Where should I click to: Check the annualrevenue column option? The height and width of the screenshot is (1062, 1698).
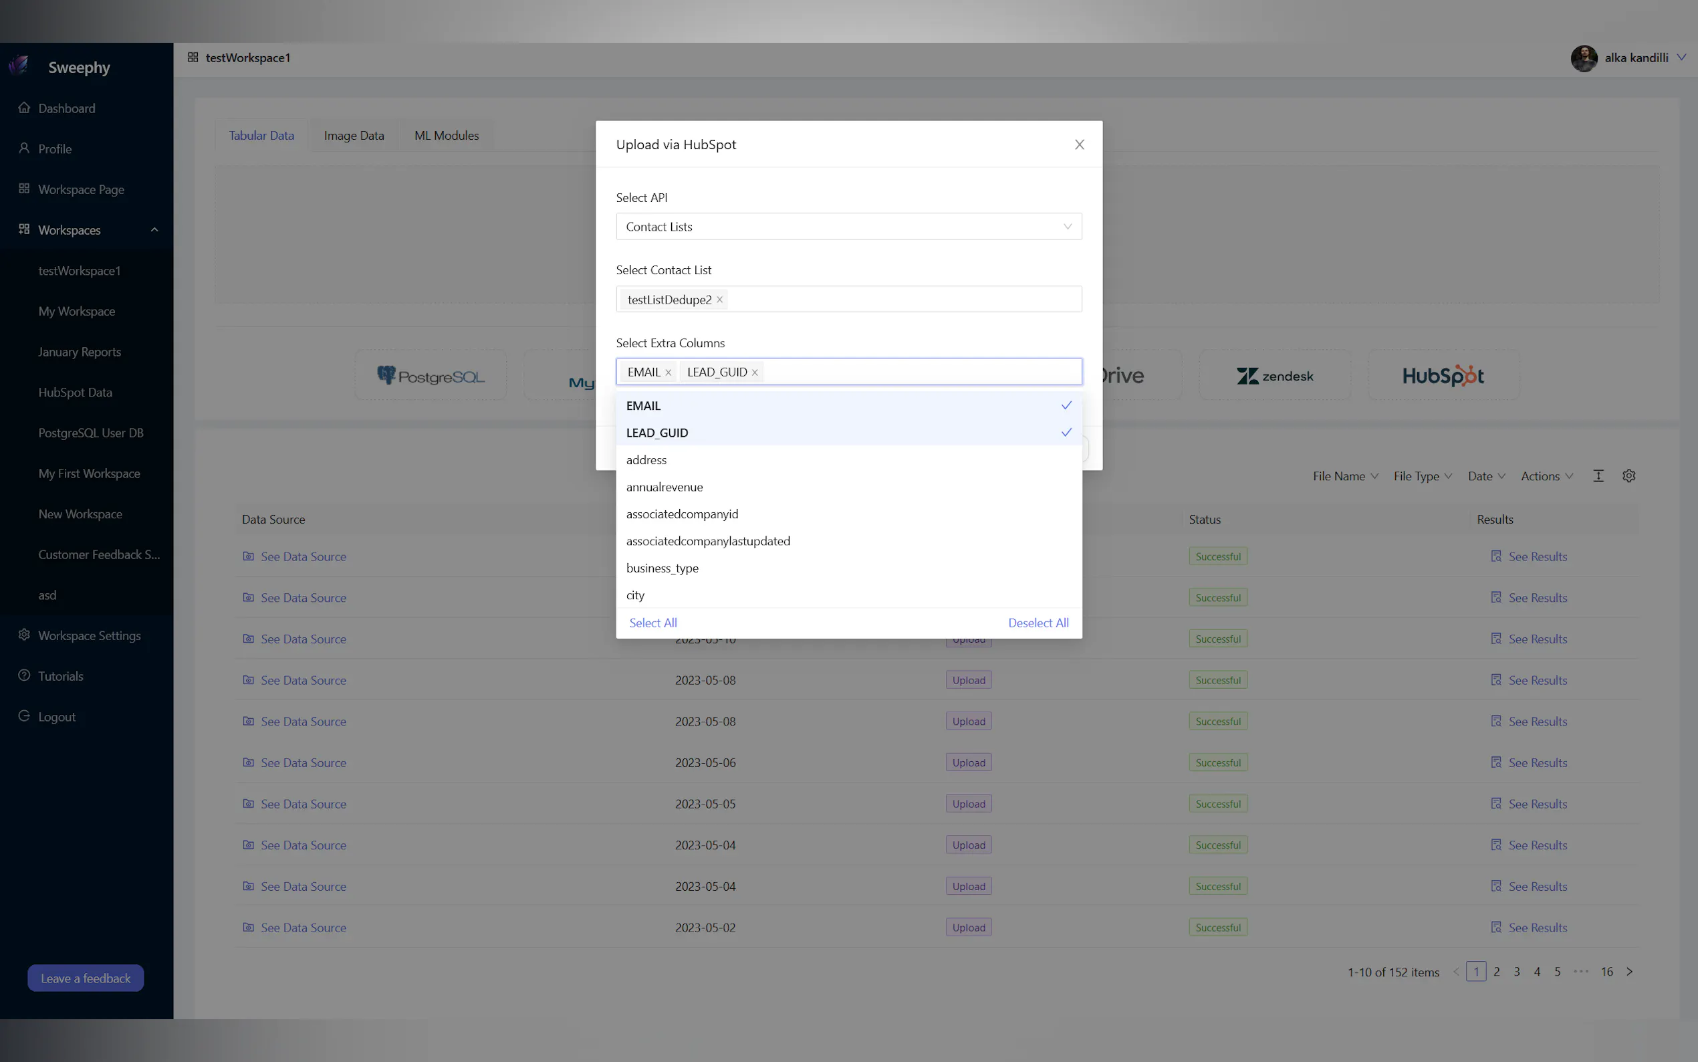pyautogui.click(x=664, y=488)
